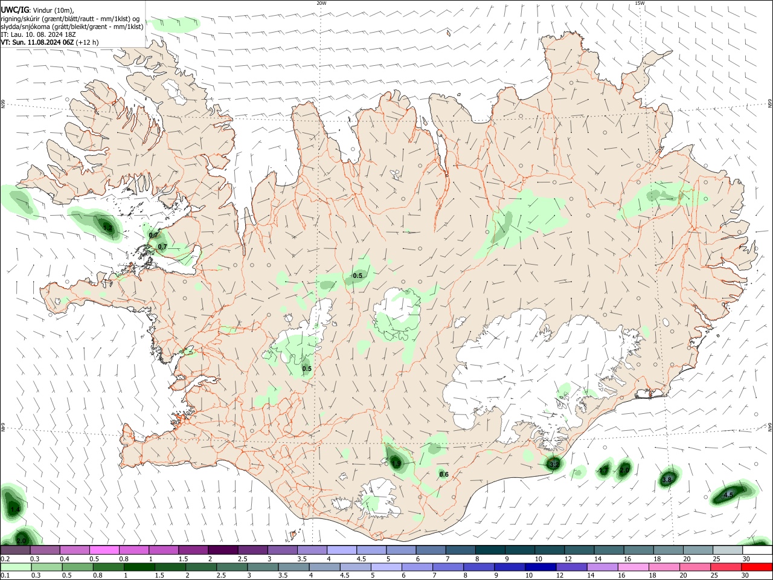Image resolution: width=773 pixels, height=580 pixels.
Task: Select the 'VT: Sun. 11.08.2024 06Z' valid time
Action: [x=37, y=42]
